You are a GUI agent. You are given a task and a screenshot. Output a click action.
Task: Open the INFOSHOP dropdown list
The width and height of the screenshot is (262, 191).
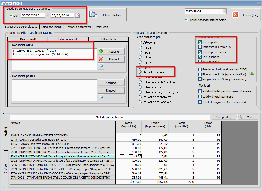[224, 11]
